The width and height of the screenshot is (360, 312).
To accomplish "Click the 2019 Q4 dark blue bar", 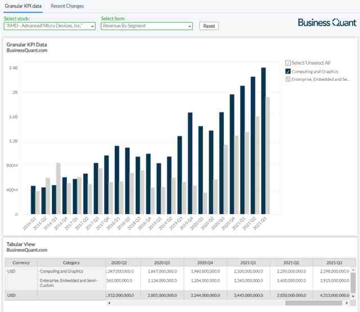I will [x=190, y=163].
